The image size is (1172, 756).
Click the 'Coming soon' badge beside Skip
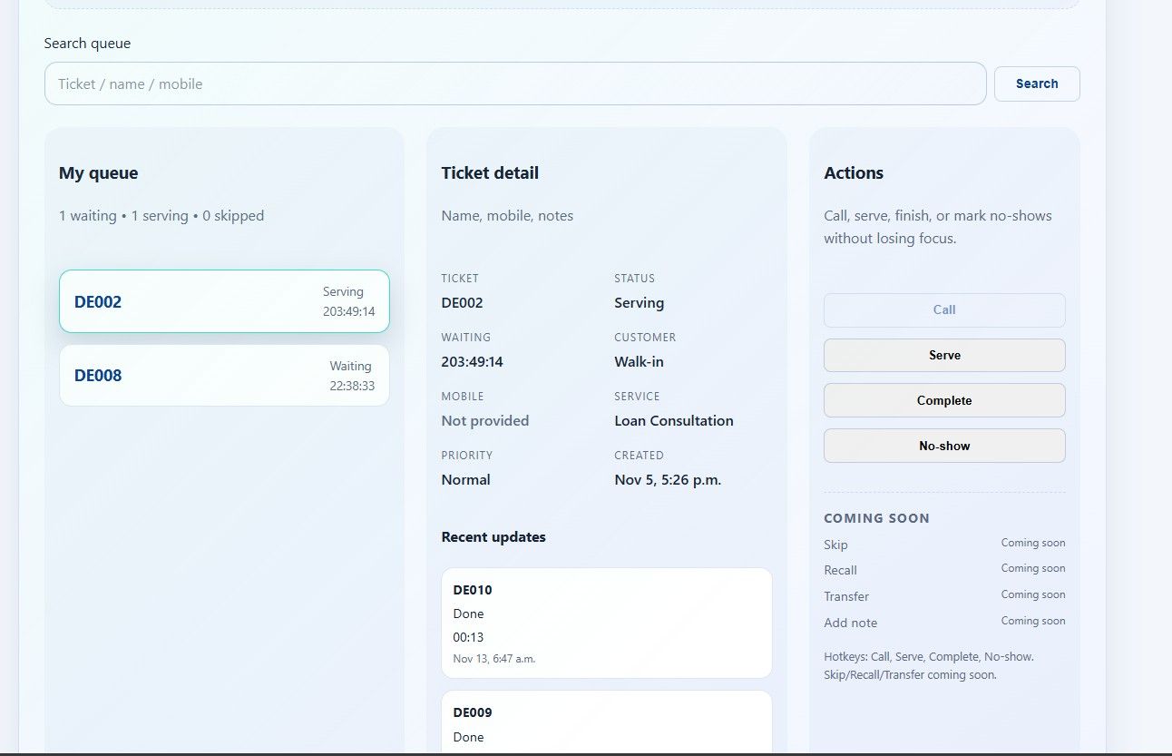pos(1033,543)
